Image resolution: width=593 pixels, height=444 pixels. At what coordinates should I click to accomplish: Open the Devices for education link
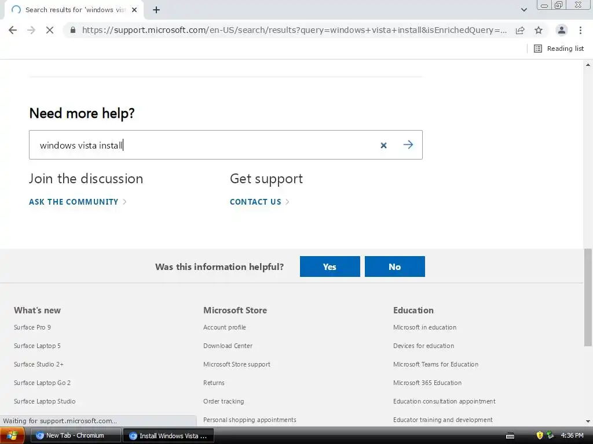tap(423, 346)
